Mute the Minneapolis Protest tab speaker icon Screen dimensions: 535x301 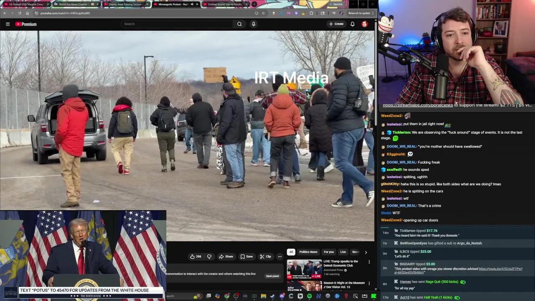tap(192, 4)
